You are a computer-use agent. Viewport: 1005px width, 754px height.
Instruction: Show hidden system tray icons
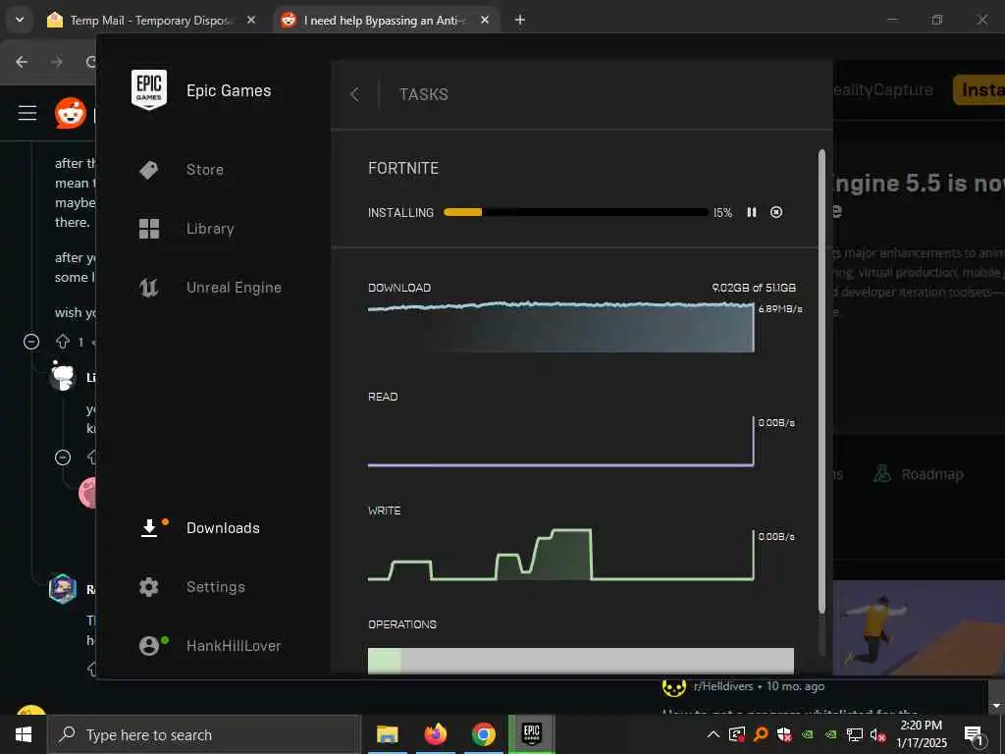(x=713, y=734)
